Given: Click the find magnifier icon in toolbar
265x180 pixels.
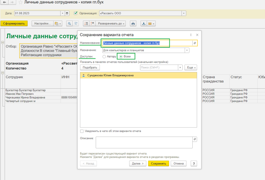Looking at the screenshot, I should coord(69,24).
